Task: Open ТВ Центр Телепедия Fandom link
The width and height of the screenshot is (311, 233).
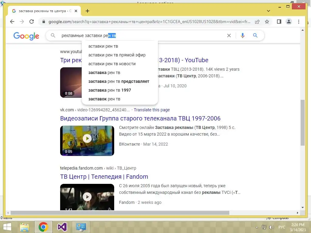Action: (104, 177)
